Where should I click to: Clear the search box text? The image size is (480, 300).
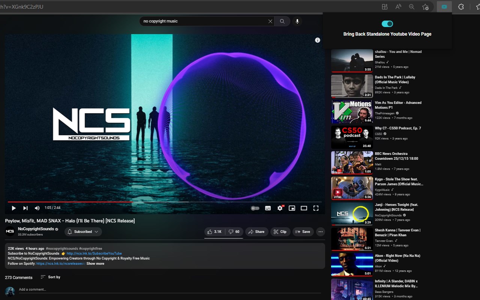pos(270,21)
